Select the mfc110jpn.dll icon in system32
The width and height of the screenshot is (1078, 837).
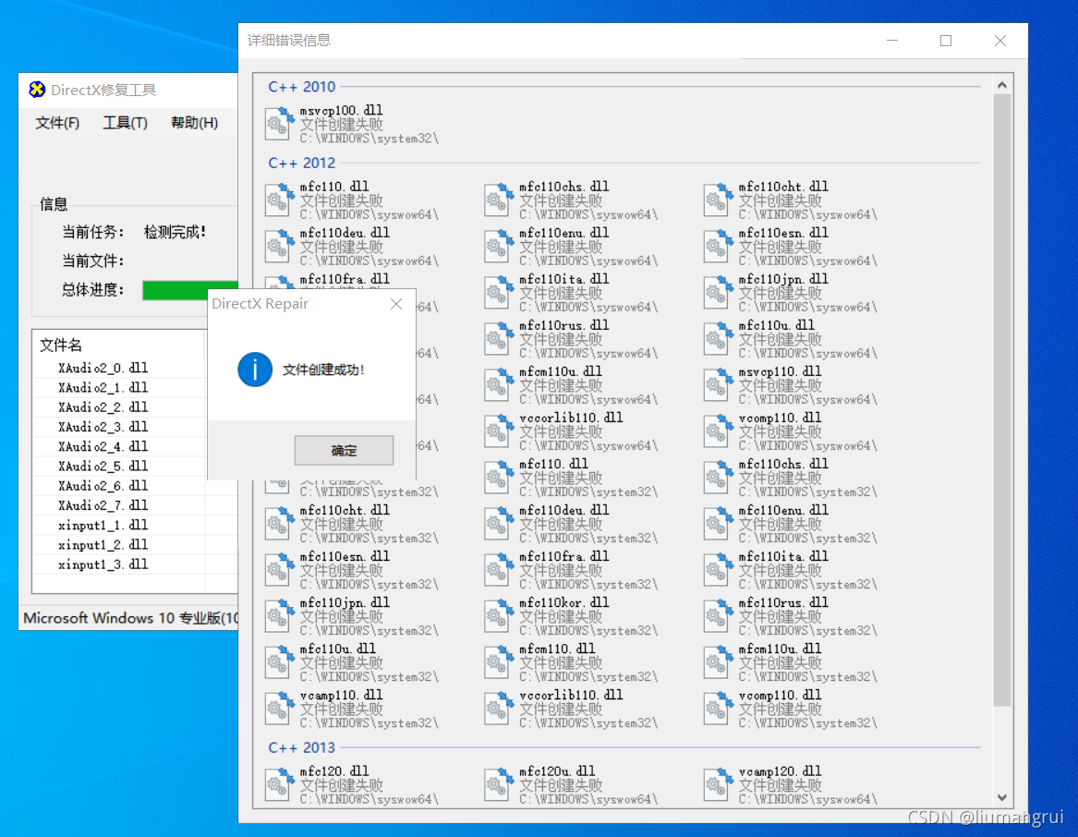(280, 615)
